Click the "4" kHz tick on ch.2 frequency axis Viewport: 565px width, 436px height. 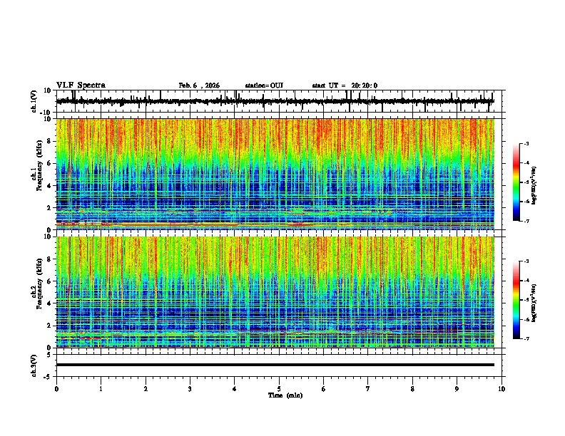pos(49,303)
